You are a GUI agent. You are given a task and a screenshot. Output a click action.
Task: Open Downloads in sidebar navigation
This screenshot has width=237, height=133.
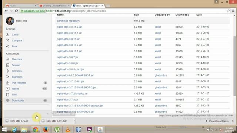click(18, 100)
